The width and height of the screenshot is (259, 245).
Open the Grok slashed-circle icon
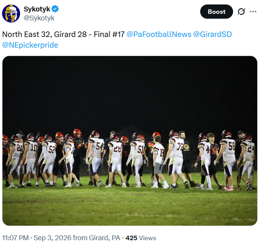[241, 11]
